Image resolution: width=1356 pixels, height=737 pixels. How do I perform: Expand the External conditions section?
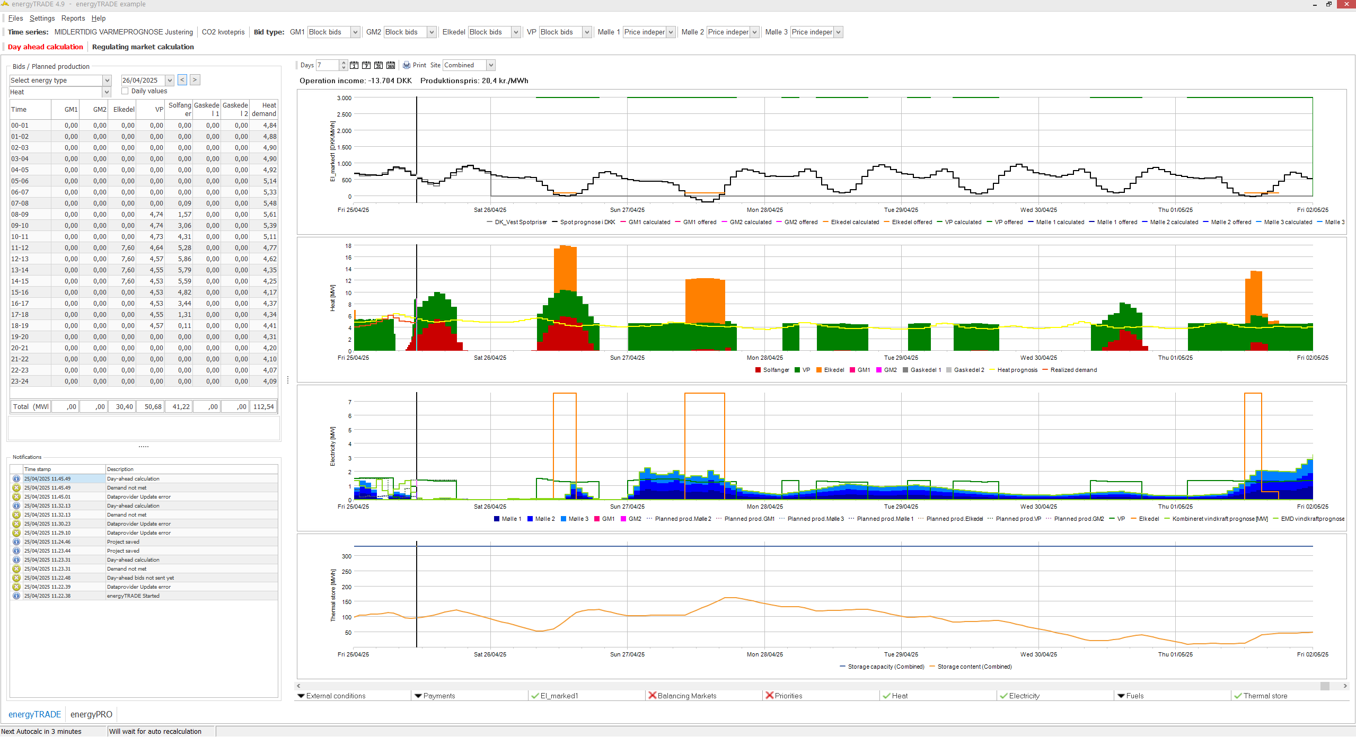tap(301, 696)
